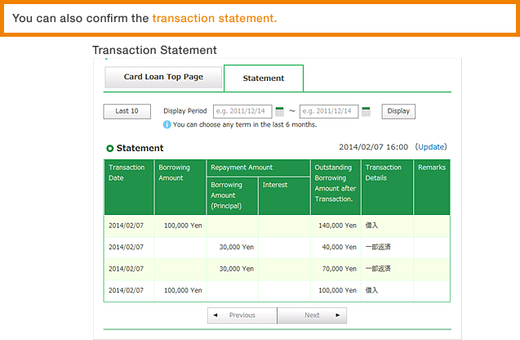This screenshot has width=520, height=340.
Task: Focus the start date input field
Action: [x=242, y=111]
